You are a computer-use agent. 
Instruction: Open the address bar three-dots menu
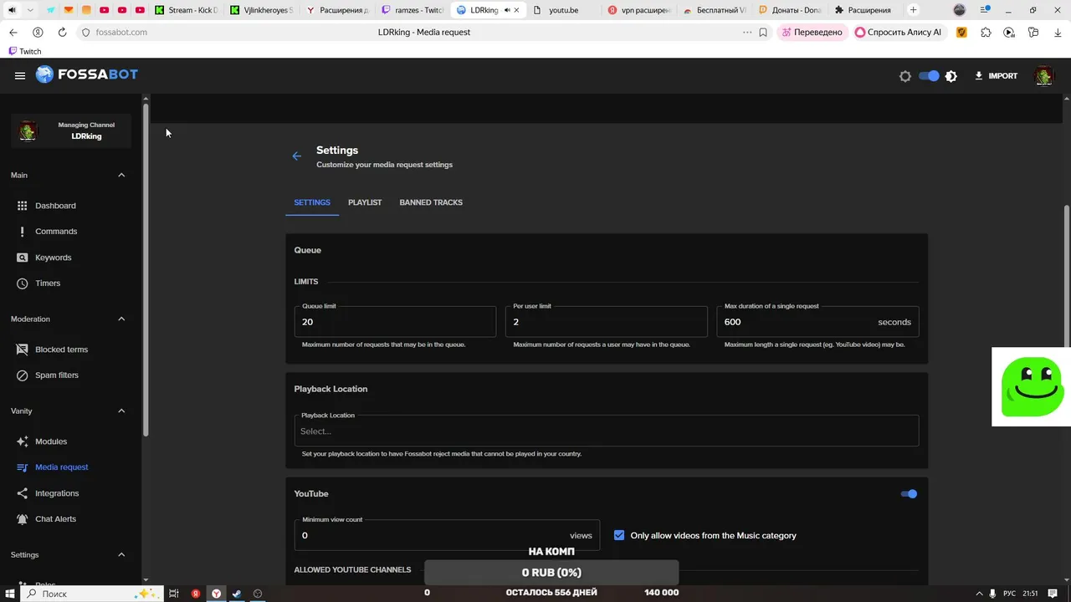pos(747,33)
